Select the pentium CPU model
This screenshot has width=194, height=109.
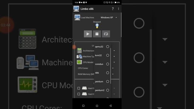pyautogui.click(x=102, y=81)
